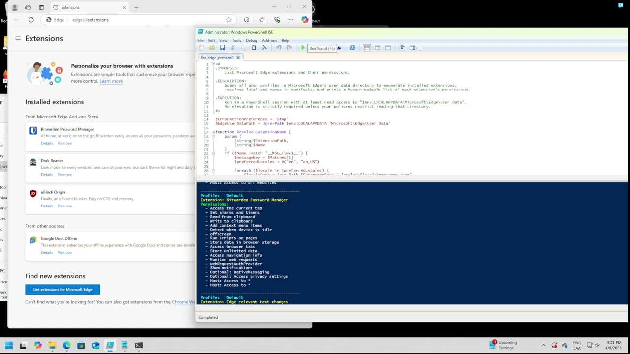Image resolution: width=630 pixels, height=354 pixels.
Task: Open Details for Dark Reader
Action: tap(47, 175)
